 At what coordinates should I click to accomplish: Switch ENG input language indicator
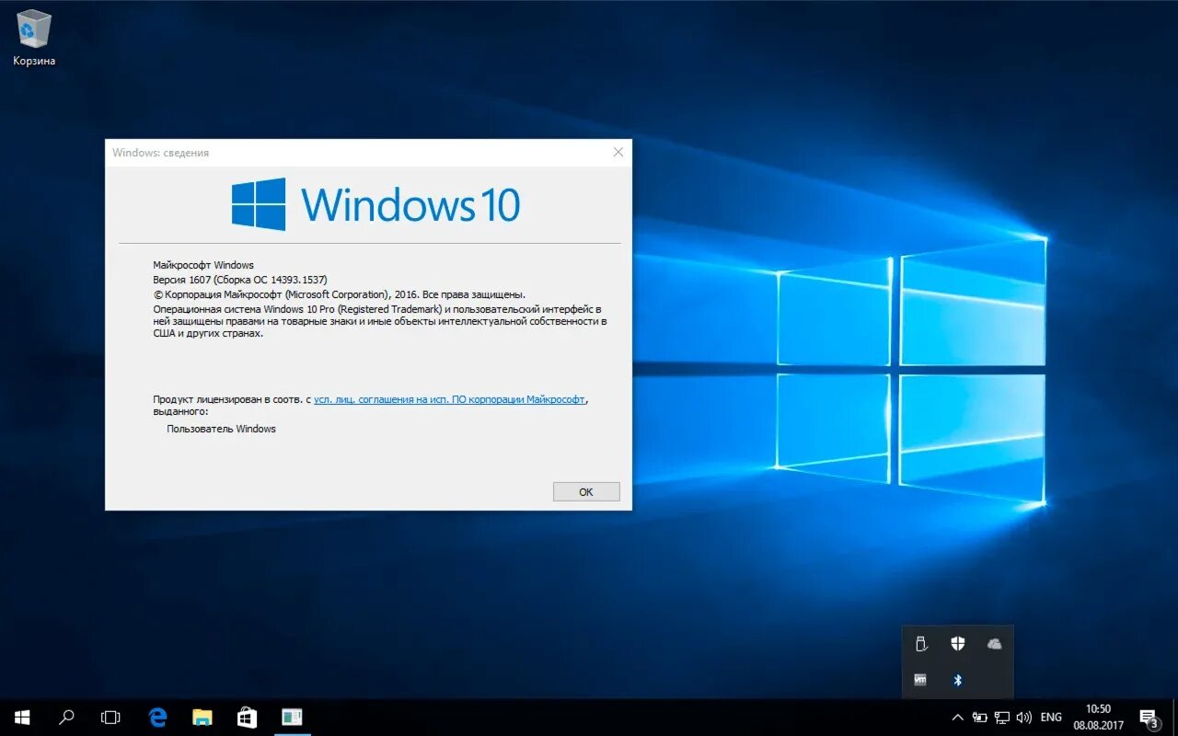pos(1051,717)
